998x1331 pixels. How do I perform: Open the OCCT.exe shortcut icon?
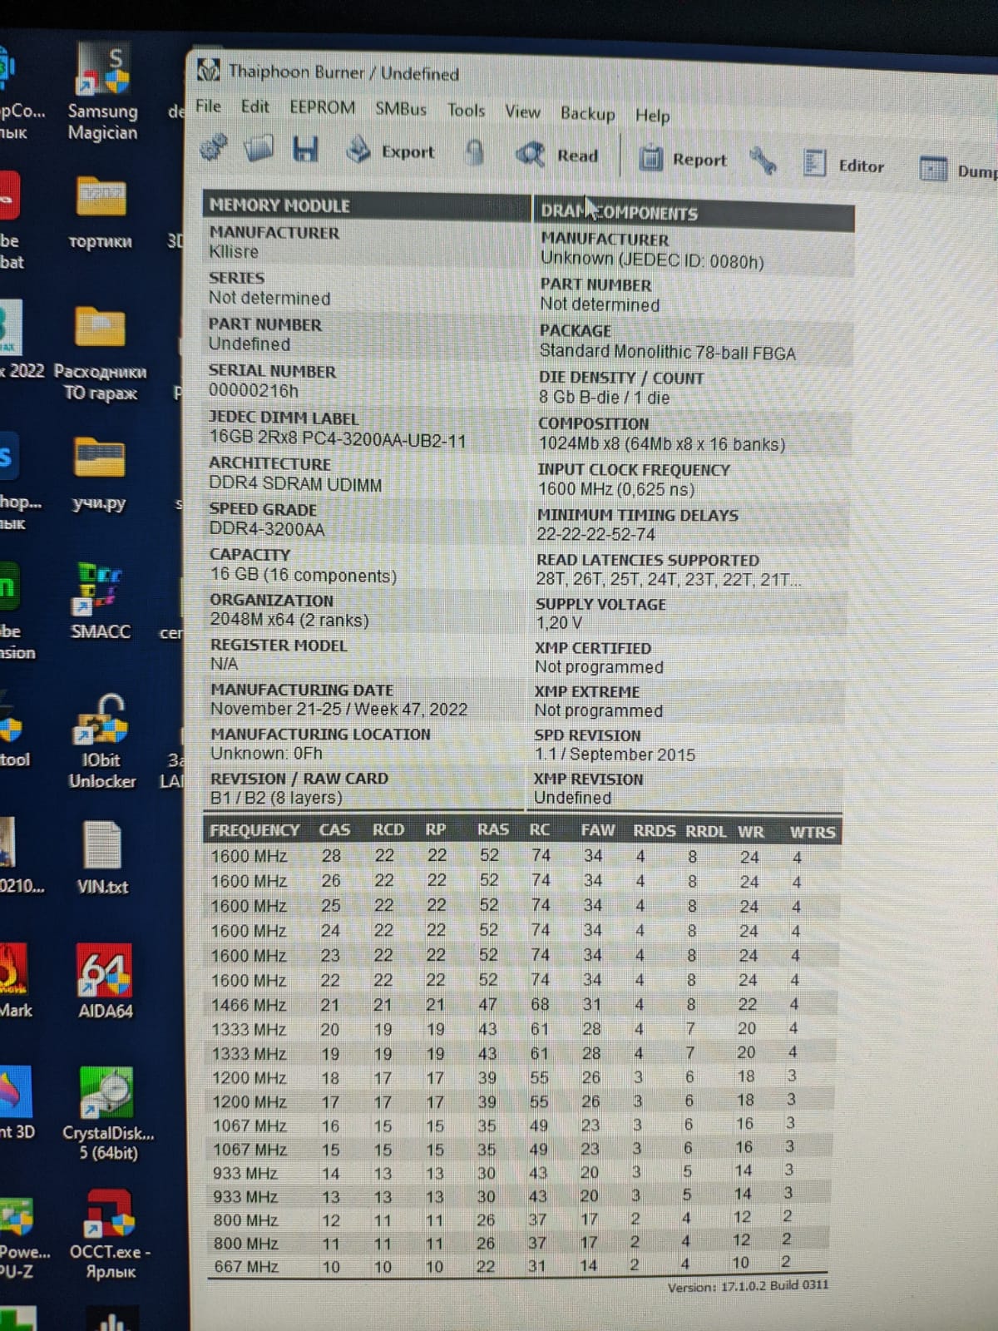click(110, 1235)
